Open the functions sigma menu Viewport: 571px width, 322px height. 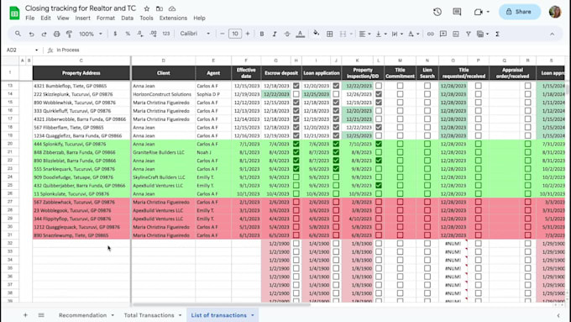click(x=497, y=34)
